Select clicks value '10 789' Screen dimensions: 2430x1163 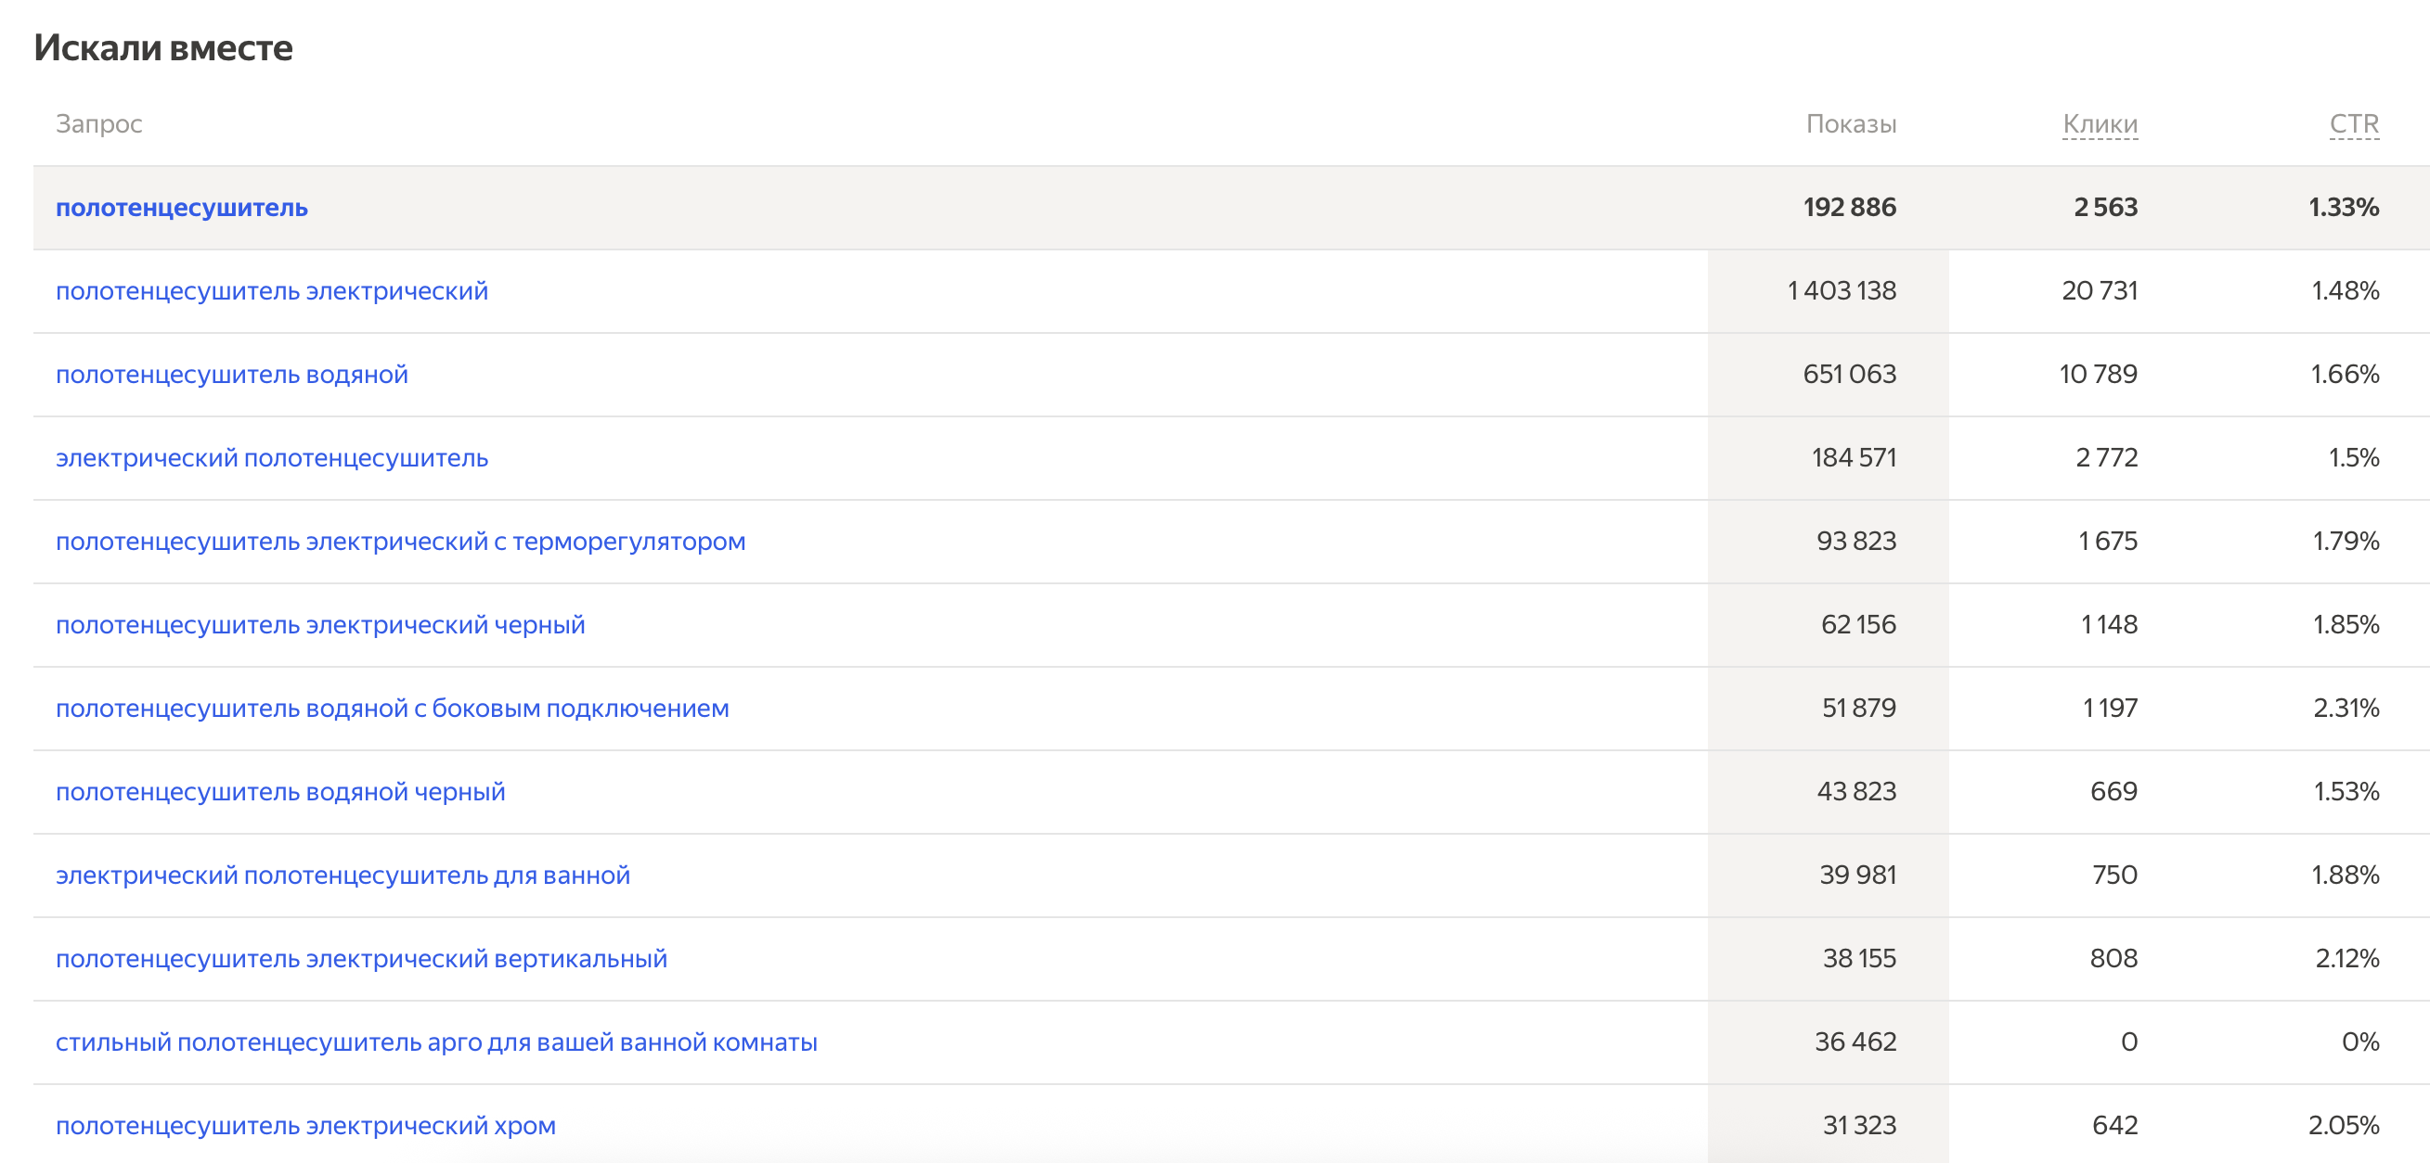coord(2098,375)
